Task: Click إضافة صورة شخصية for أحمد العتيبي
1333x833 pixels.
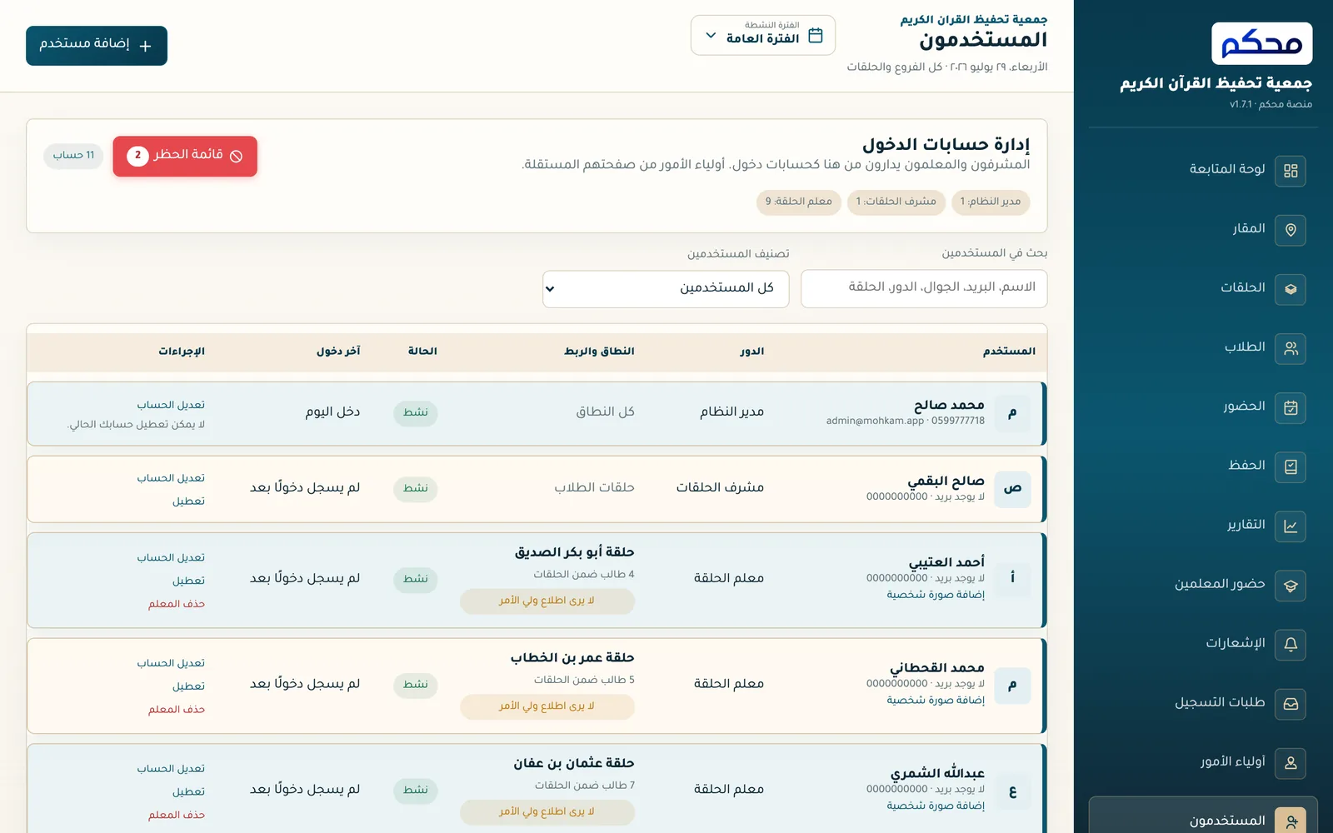Action: (936, 595)
